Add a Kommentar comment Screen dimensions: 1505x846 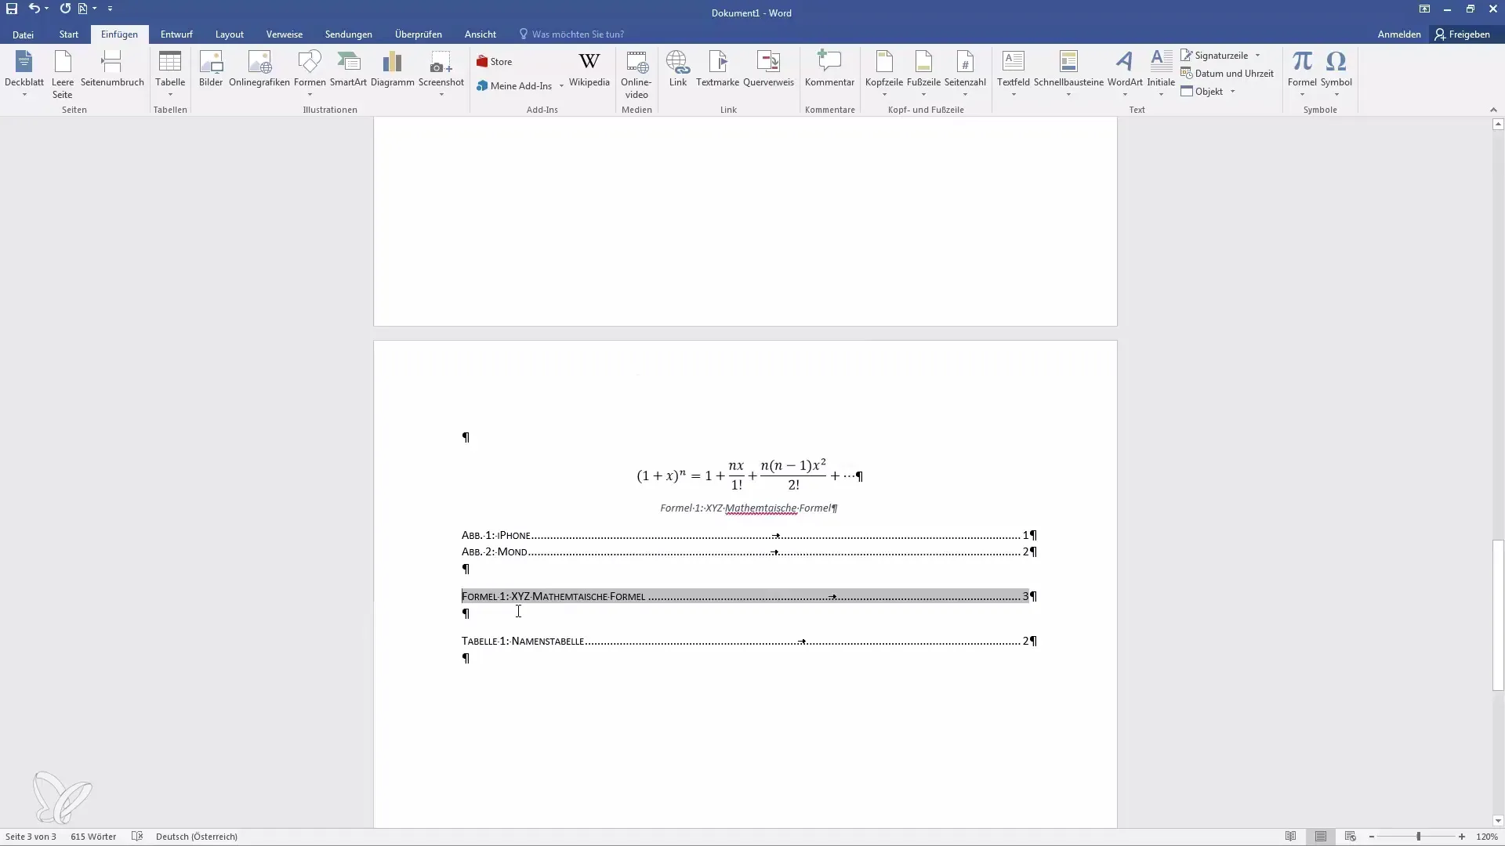[x=829, y=69]
